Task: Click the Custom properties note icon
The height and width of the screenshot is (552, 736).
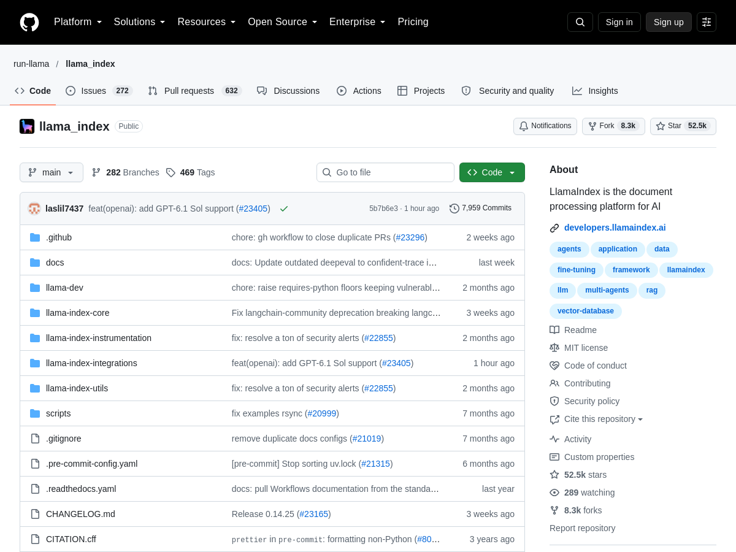Action: 554,457
